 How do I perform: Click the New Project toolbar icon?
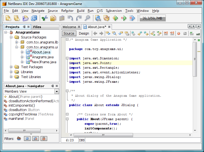[x=17, y=18]
